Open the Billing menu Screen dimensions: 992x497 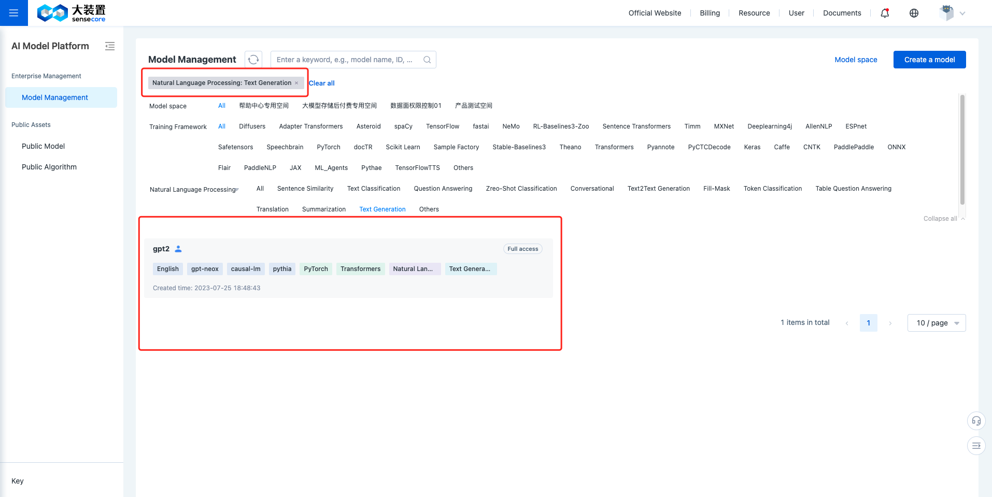coord(710,13)
